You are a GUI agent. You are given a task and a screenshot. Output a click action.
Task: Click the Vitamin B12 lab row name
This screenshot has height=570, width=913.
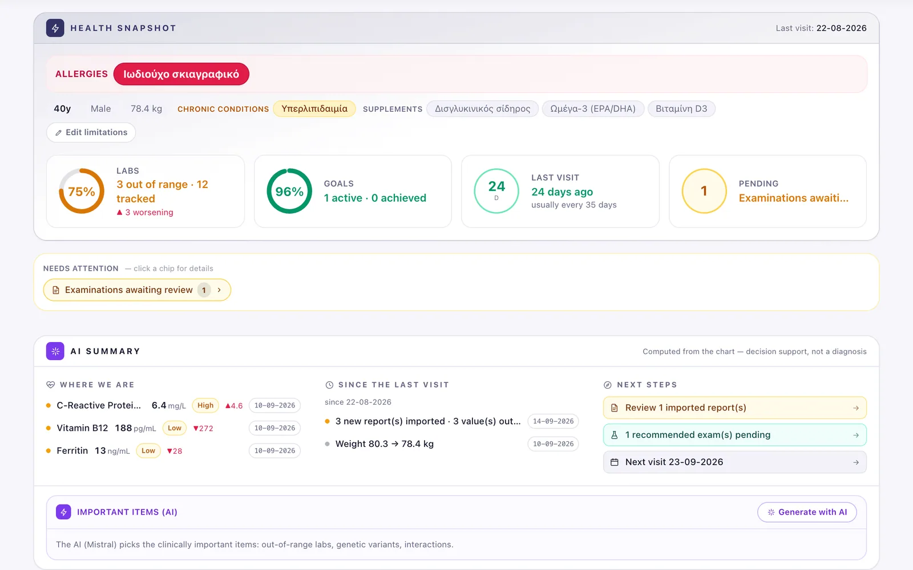click(82, 428)
